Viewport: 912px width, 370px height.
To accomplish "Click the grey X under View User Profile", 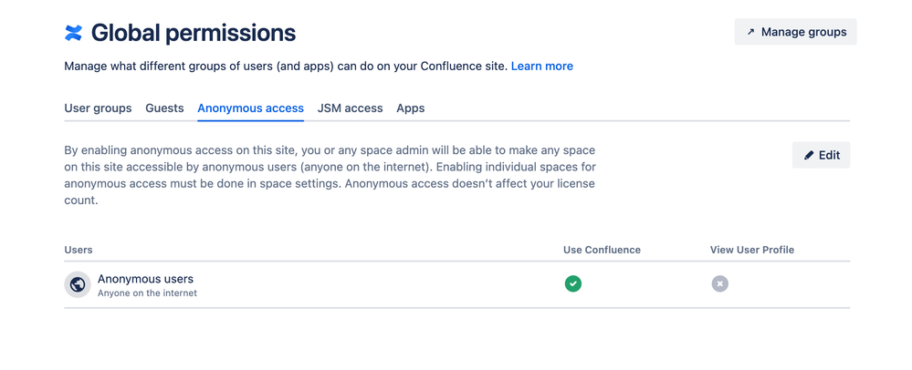I will coord(719,284).
